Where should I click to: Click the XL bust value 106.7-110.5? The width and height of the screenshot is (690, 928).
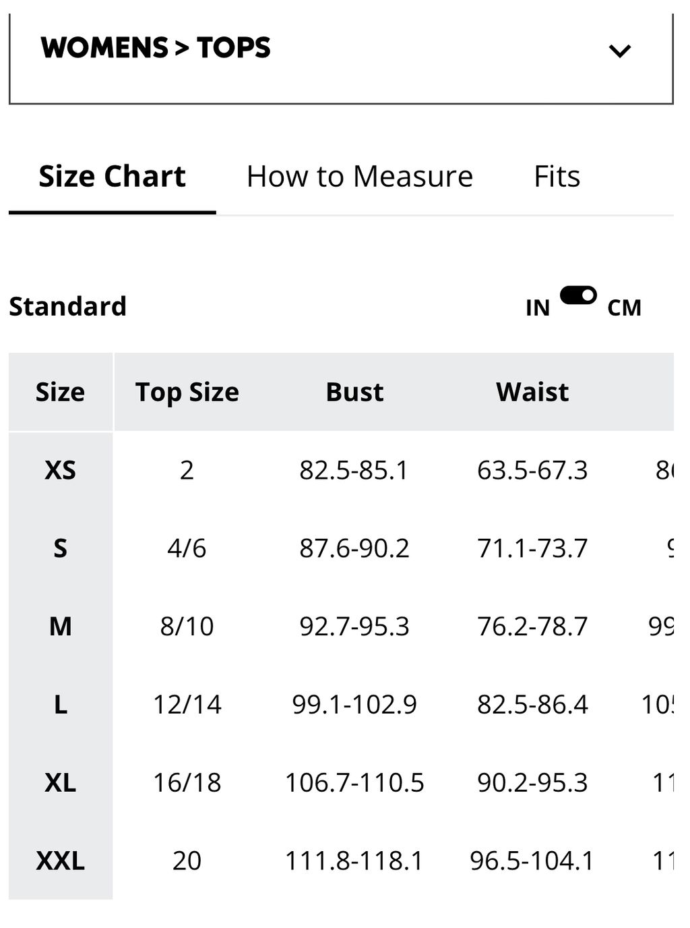click(x=354, y=782)
